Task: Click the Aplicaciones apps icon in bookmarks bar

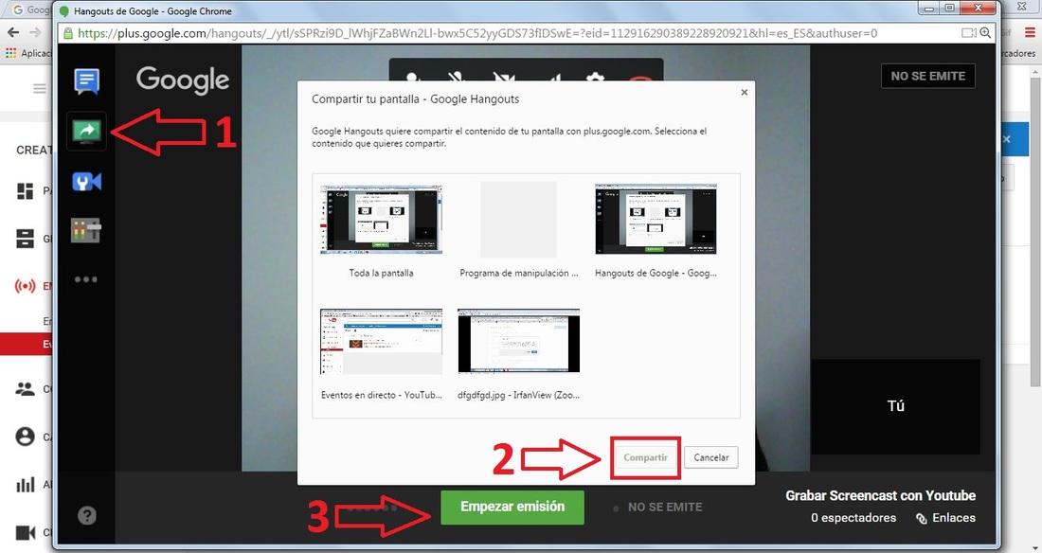Action: click(x=10, y=53)
